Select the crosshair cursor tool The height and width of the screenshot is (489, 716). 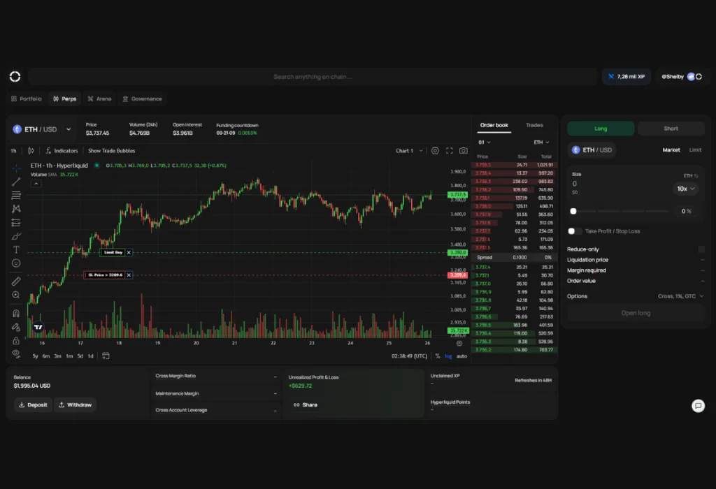tap(17, 168)
